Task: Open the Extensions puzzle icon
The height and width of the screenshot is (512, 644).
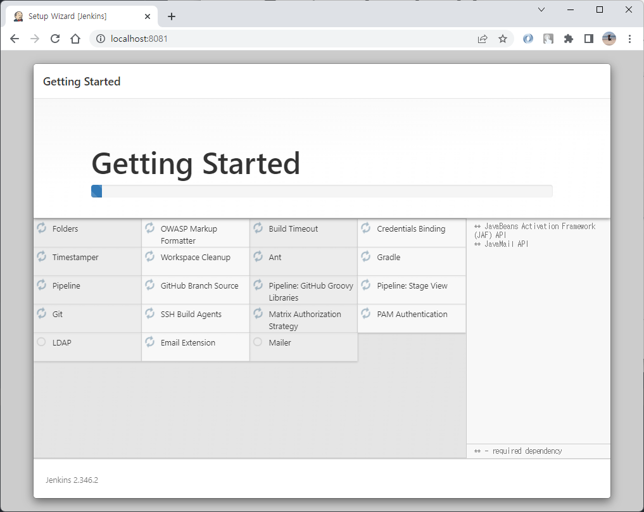Action: 569,39
